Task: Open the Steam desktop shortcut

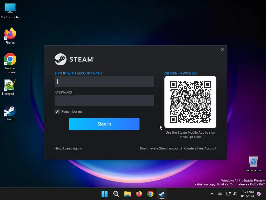Action: pos(10,113)
